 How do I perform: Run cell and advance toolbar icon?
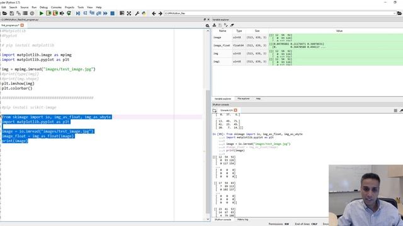tap(55, 13)
